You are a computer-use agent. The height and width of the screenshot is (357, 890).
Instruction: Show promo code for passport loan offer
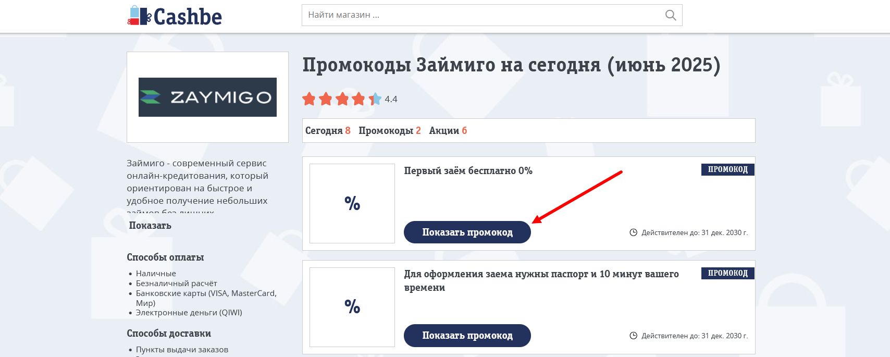pos(467,336)
